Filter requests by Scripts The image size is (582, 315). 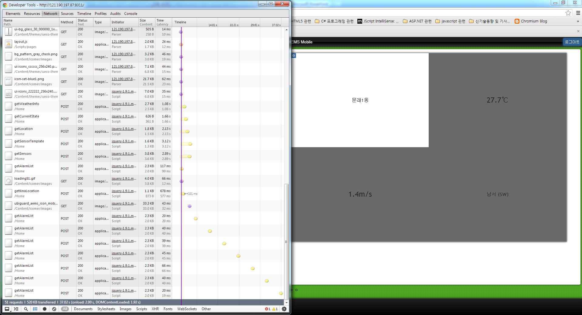(x=141, y=309)
